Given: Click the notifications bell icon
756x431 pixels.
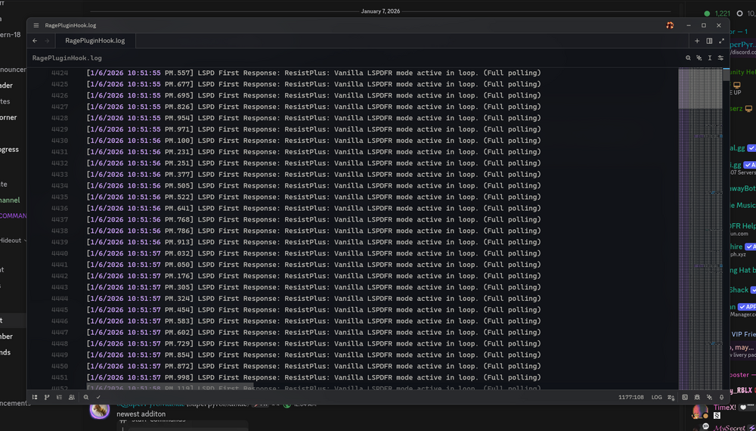Looking at the screenshot, I should [722, 397].
